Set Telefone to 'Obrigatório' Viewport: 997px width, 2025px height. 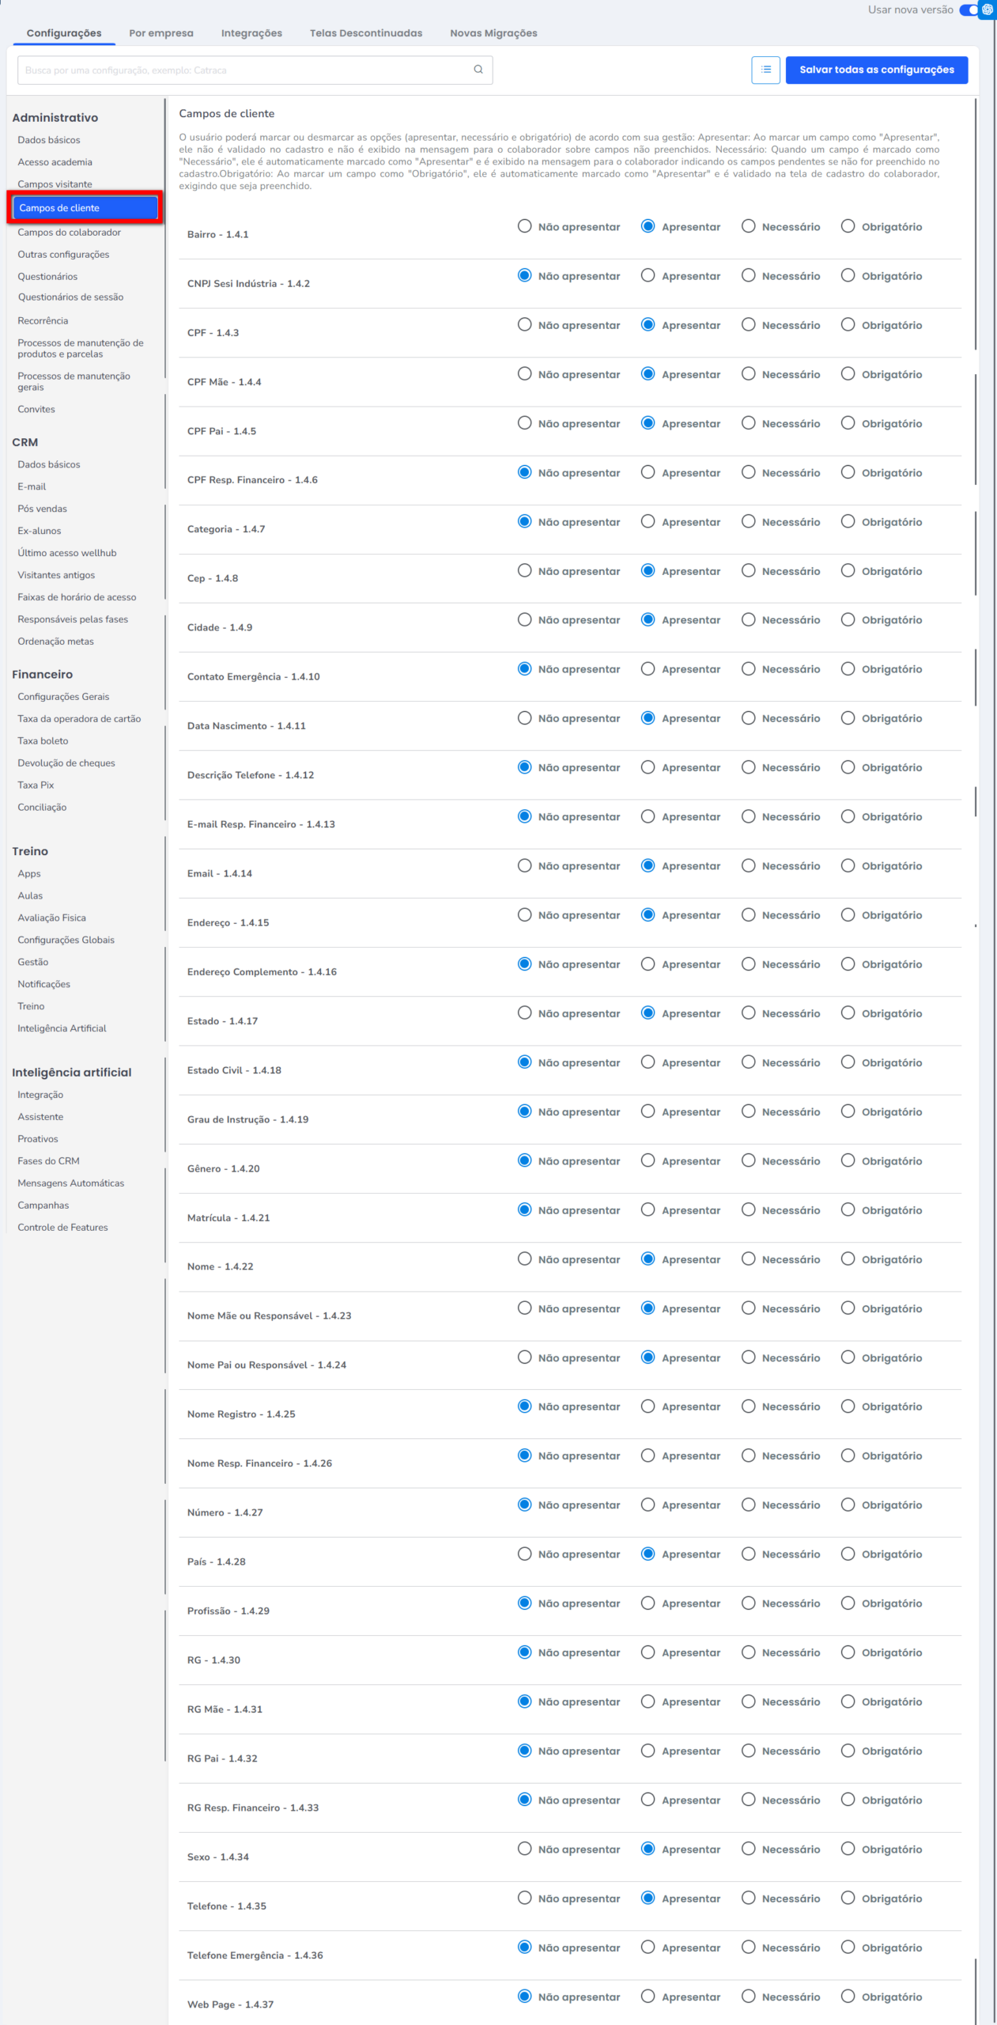coord(848,1898)
